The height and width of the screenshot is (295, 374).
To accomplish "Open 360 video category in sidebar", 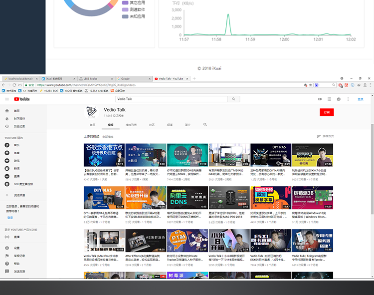I will tap(19, 184).
